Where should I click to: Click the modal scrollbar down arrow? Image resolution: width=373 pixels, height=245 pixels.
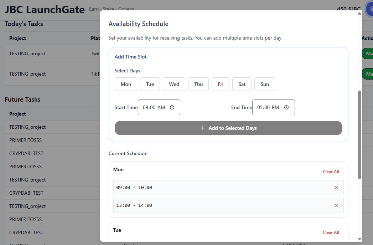(x=359, y=239)
